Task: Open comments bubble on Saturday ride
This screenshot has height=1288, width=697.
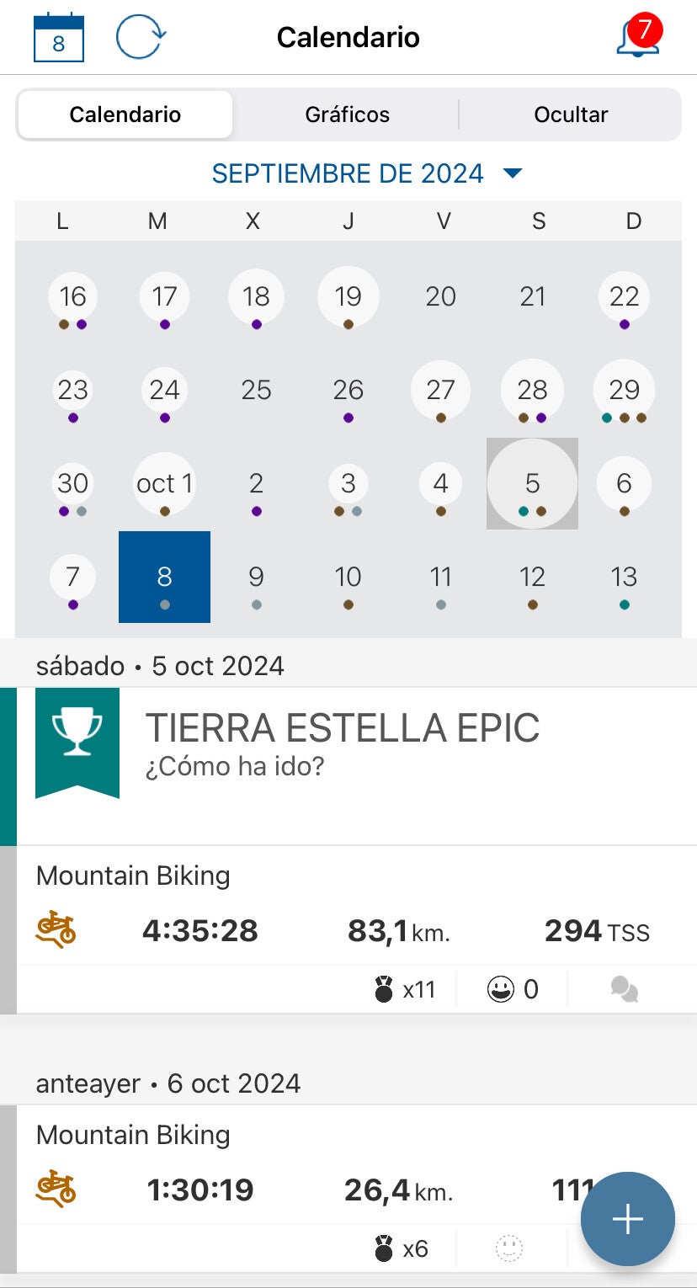Action: [624, 989]
